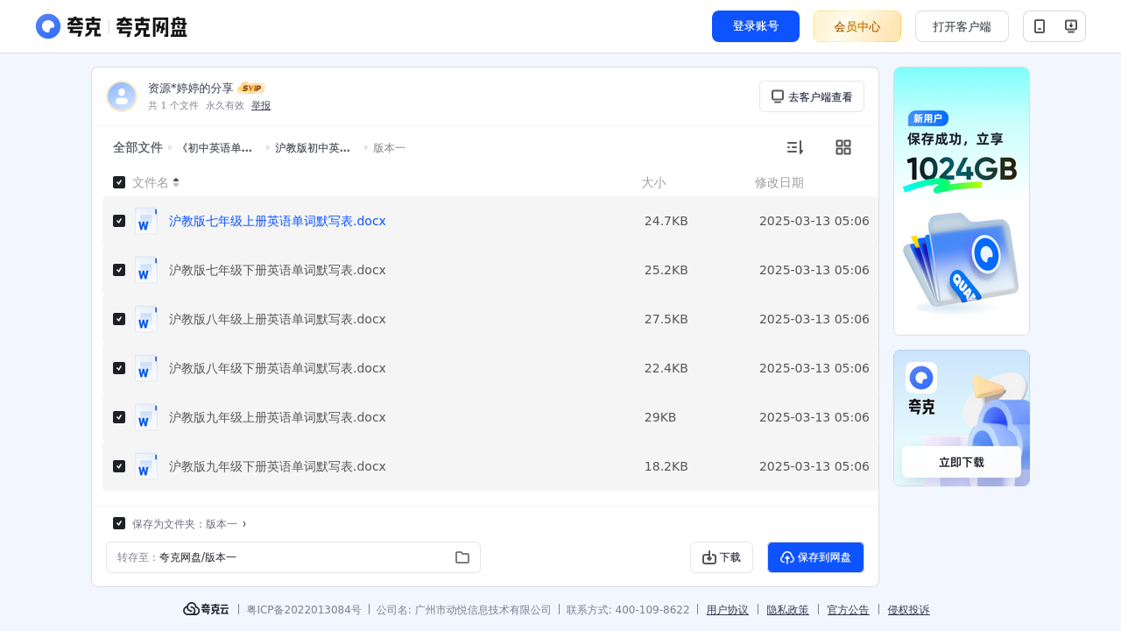Viewport: 1121px width, 631px height.
Task: Uncheck 沪教版七年级上册英语单词默写表.docx checkbox
Action: point(119,221)
